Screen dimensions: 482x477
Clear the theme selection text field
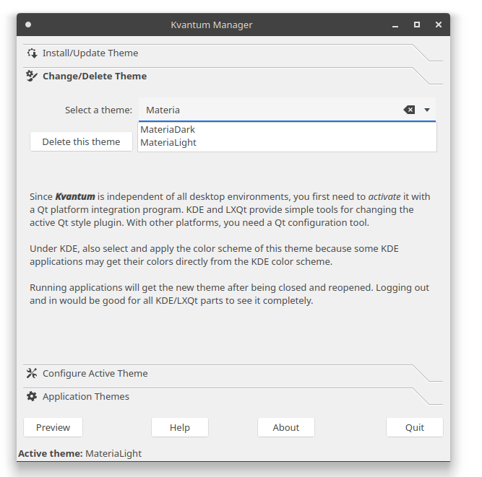[409, 110]
